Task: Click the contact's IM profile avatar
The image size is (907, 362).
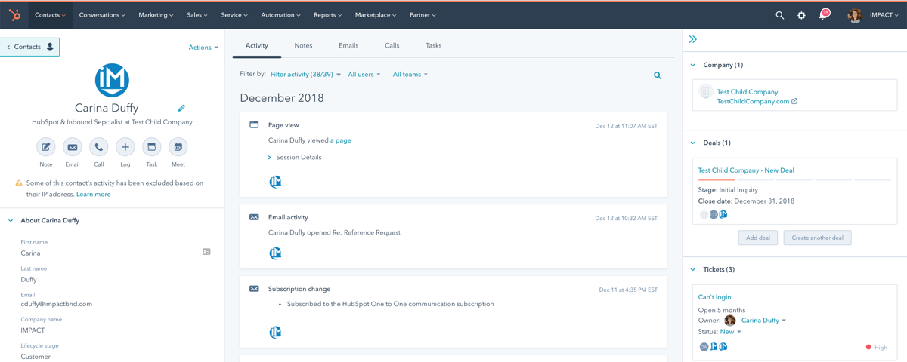Action: [112, 80]
